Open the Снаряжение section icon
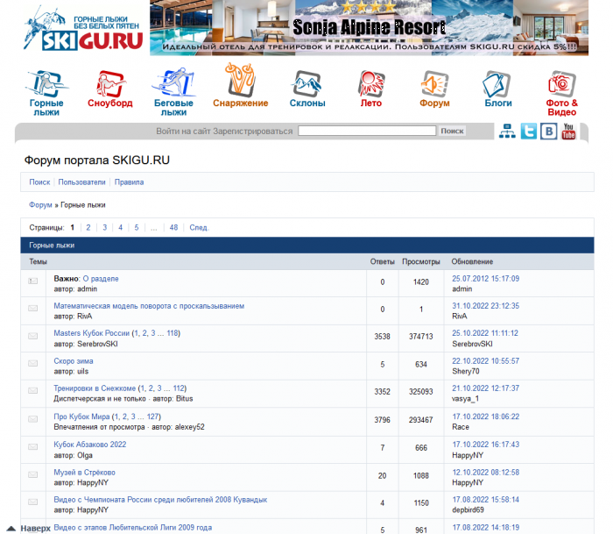Screen dimensions: 613x534 [240, 80]
